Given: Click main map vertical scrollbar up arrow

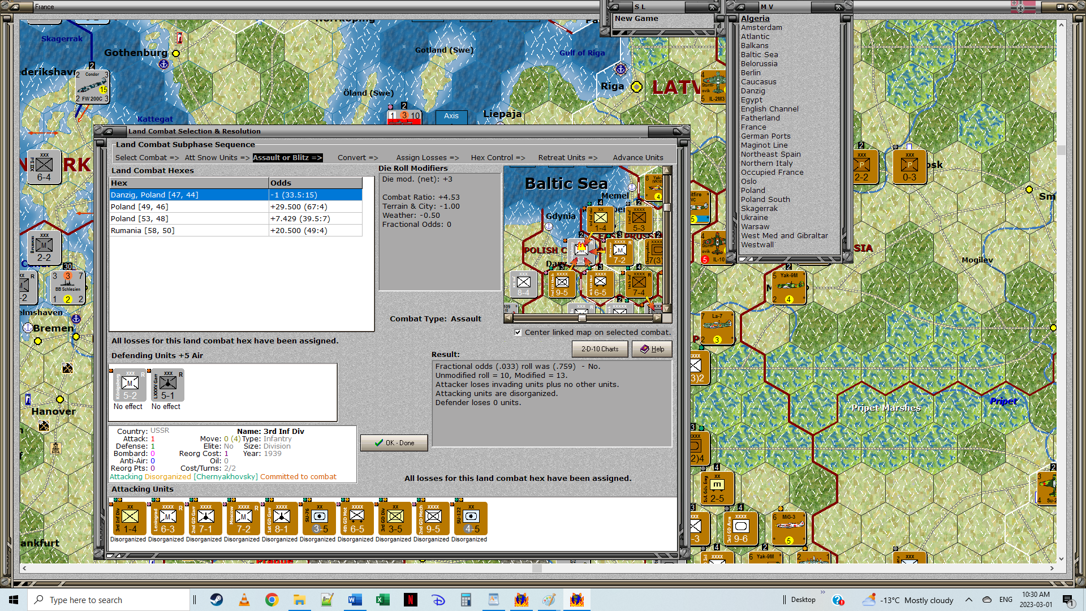Looking at the screenshot, I should [1061, 25].
